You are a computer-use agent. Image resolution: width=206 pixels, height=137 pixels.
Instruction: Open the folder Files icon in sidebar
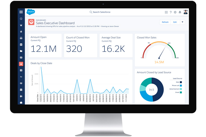[21, 51]
